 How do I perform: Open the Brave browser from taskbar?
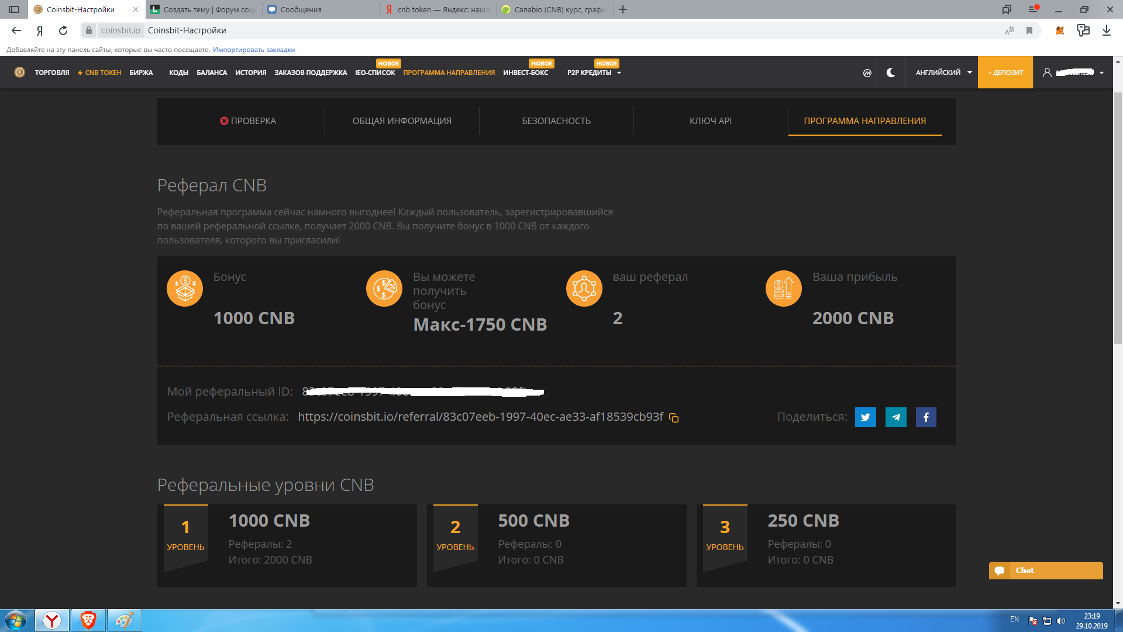click(88, 620)
